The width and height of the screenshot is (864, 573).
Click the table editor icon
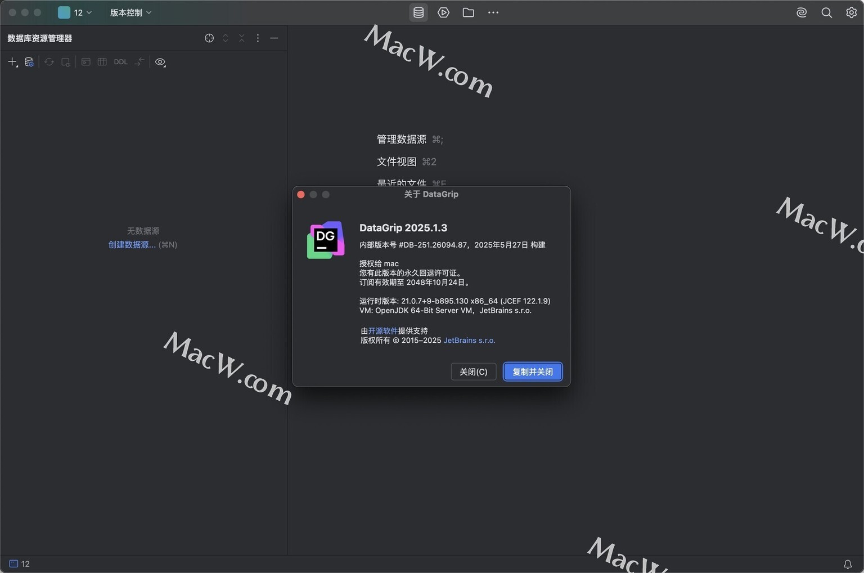click(x=102, y=62)
